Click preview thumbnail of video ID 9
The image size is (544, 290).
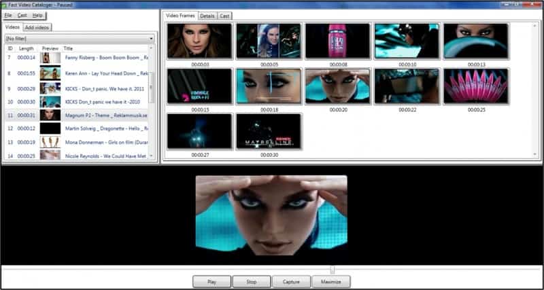50,88
